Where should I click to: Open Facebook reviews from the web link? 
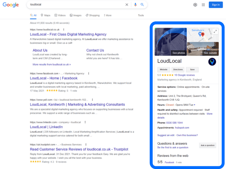[169, 162]
